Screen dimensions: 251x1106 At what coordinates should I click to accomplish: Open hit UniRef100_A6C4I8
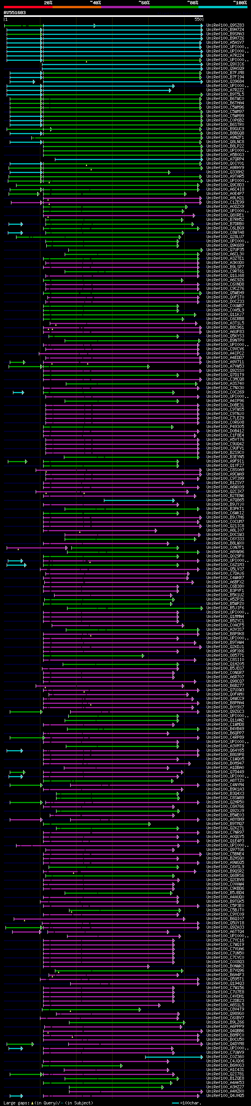point(225,189)
